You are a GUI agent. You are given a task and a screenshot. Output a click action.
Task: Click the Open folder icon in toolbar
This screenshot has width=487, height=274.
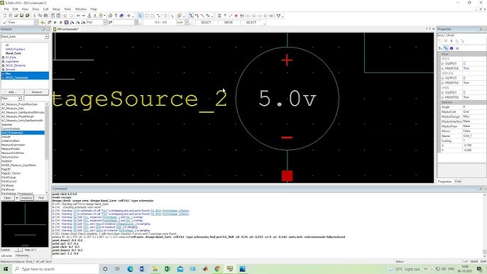click(x=16, y=16)
